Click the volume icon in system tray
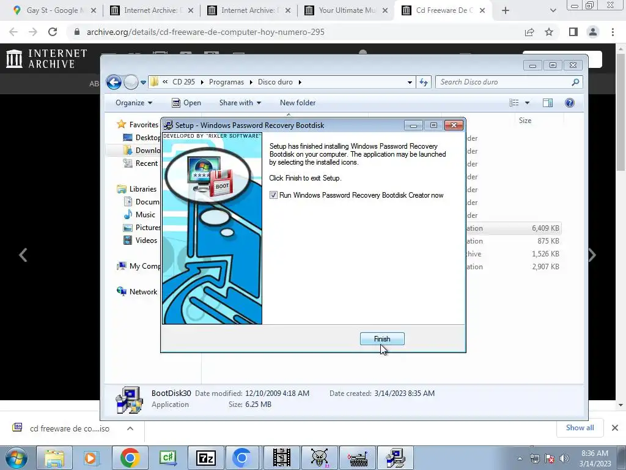The image size is (626, 470). click(564, 458)
